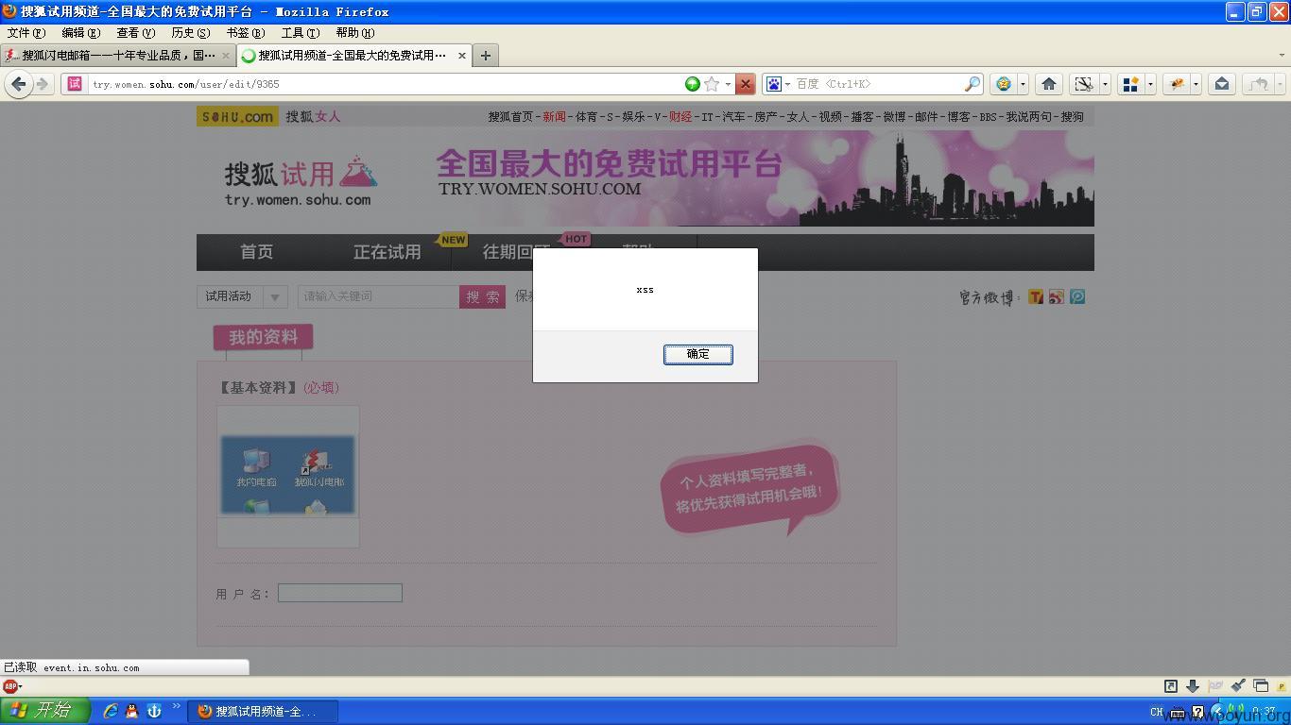
Task: Open 正在试用 in the site navigation
Action: pos(387,252)
